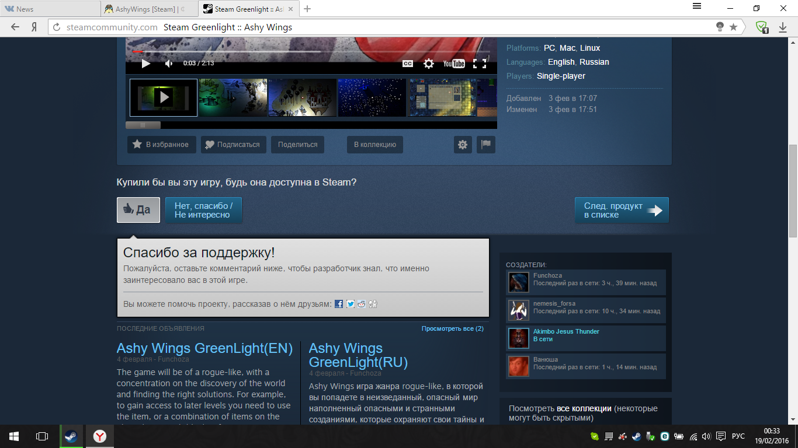Report the item with the flag icon

(486, 145)
